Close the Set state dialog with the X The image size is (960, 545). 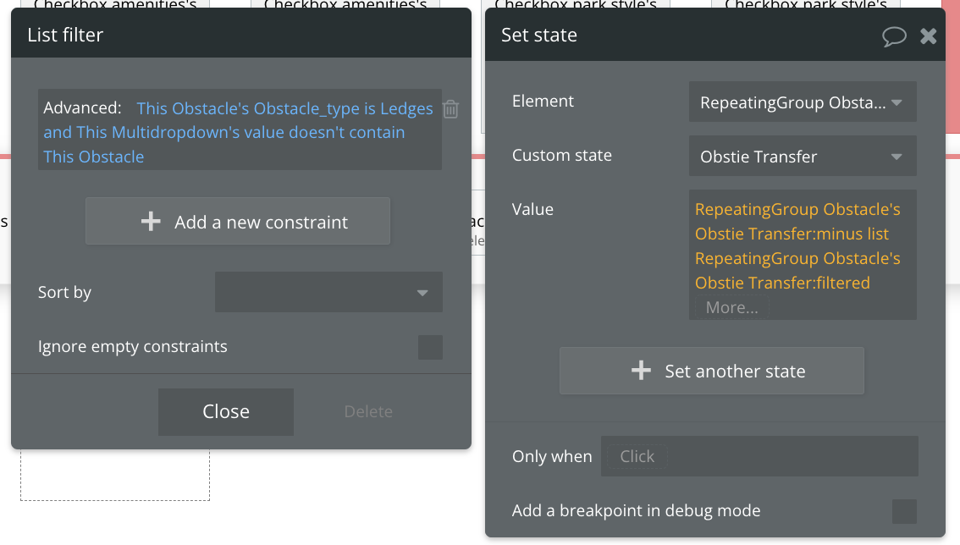click(x=928, y=36)
